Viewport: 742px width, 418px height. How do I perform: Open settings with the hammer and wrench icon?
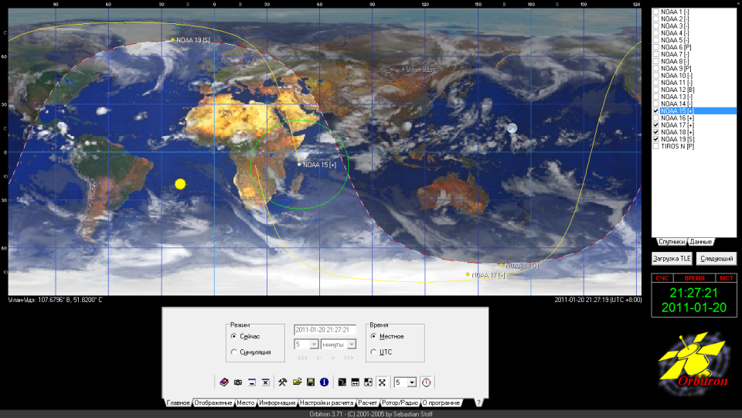tap(283, 382)
